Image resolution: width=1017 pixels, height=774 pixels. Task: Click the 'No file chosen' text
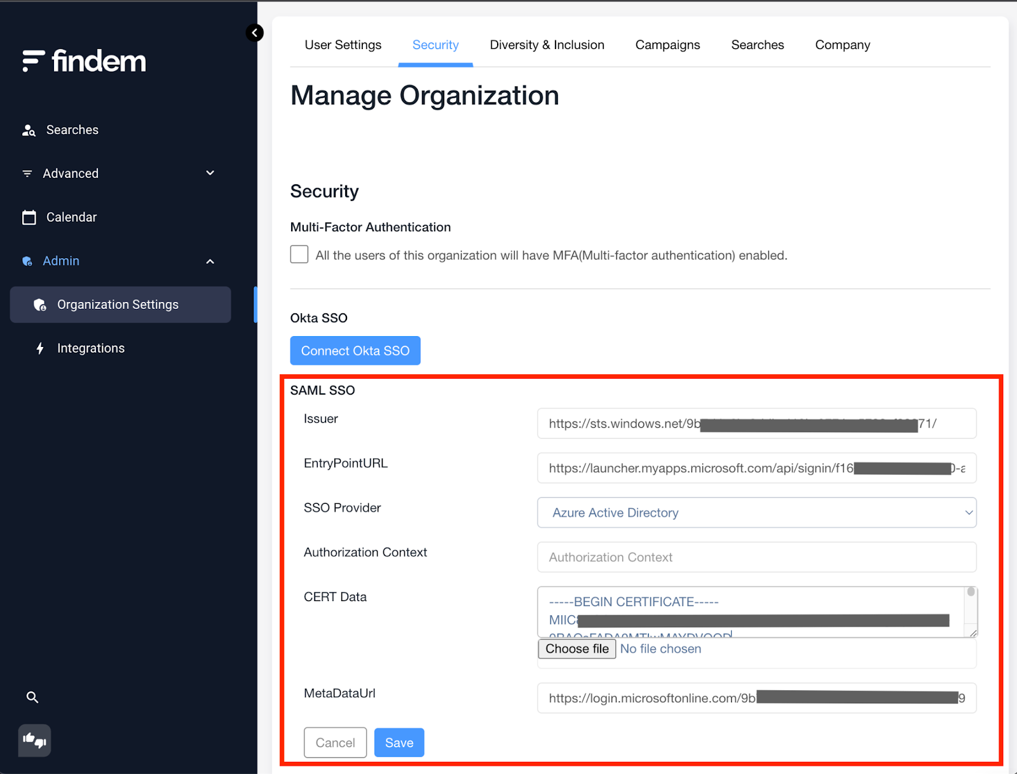(660, 649)
